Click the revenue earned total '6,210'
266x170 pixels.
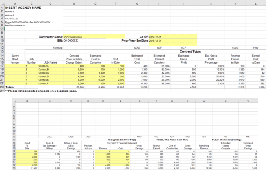(x=156, y=168)
